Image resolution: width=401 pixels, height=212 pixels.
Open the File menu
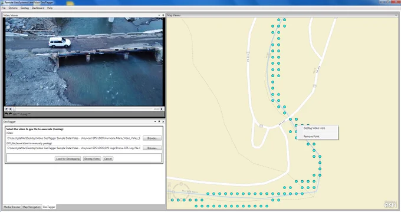click(x=4, y=8)
